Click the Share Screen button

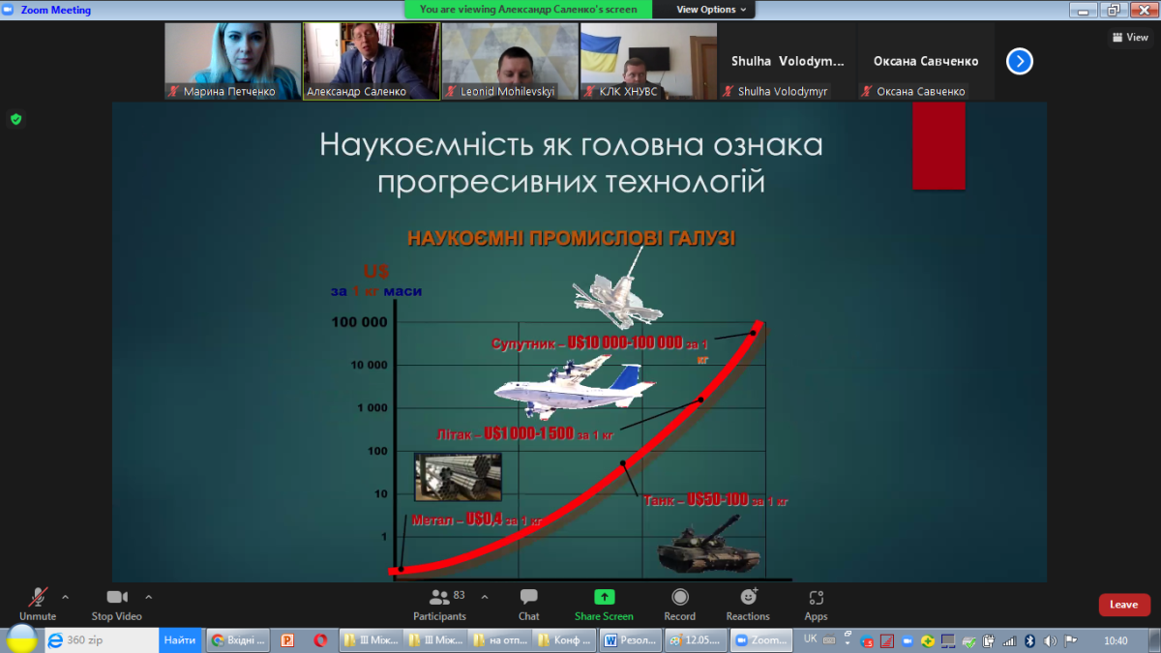tap(604, 605)
